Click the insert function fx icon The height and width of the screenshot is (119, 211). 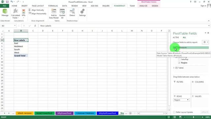coord(35,26)
